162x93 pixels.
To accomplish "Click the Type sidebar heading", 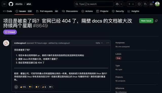I will click(117, 66).
